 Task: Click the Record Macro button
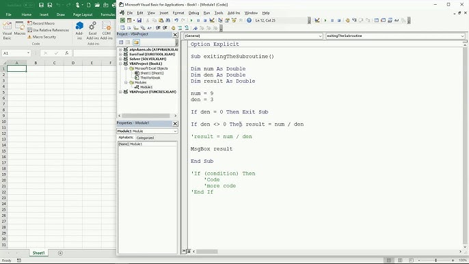click(41, 23)
